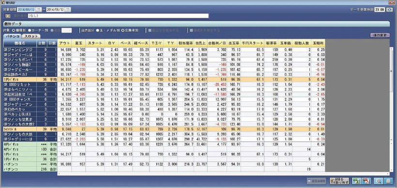Click the end date field

coord(56,10)
